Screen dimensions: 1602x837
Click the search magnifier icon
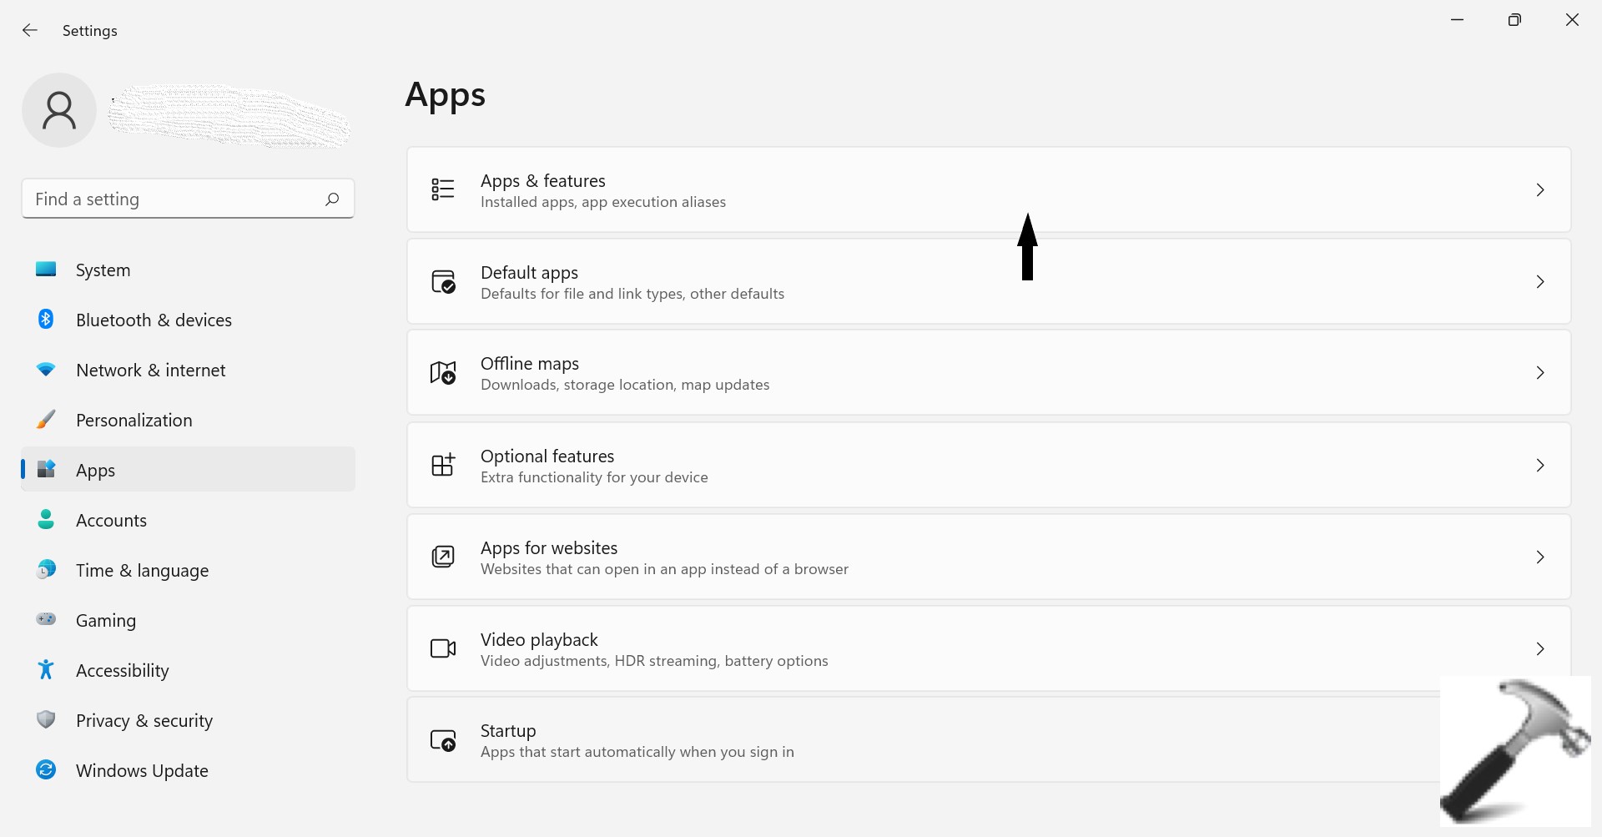click(332, 199)
